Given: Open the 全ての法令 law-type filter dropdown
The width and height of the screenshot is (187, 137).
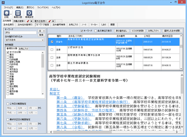Looking at the screenshot, I should [x=25, y=40].
